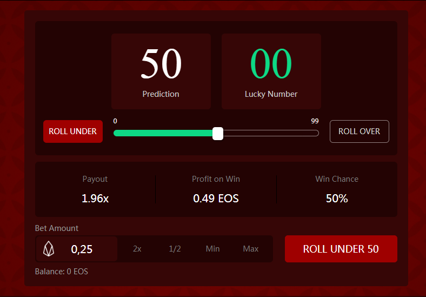This screenshot has height=297, width=426.
Task: Click the slider minimum label 0
Action: 115,121
